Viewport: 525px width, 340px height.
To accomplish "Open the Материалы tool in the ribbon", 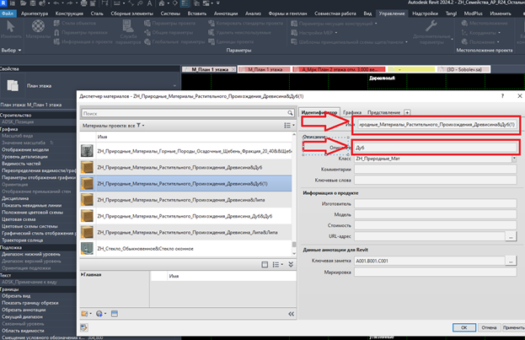I will coord(38,30).
